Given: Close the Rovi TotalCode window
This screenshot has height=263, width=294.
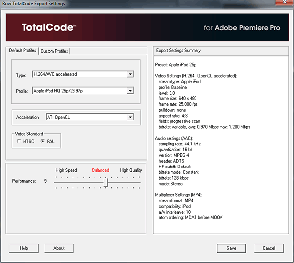Looking at the screenshot, I should point(284,2).
